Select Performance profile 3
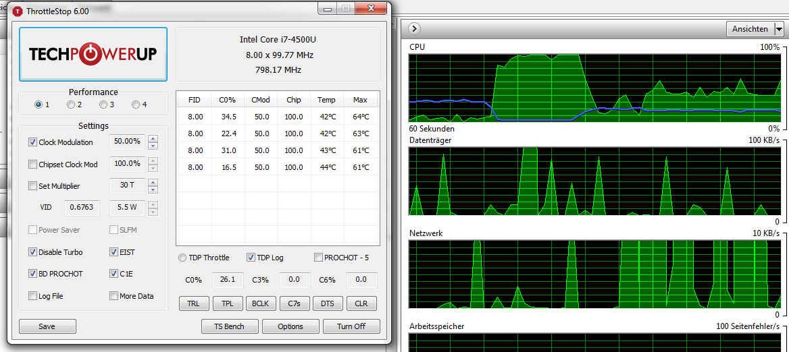This screenshot has width=789, height=352. (x=103, y=105)
